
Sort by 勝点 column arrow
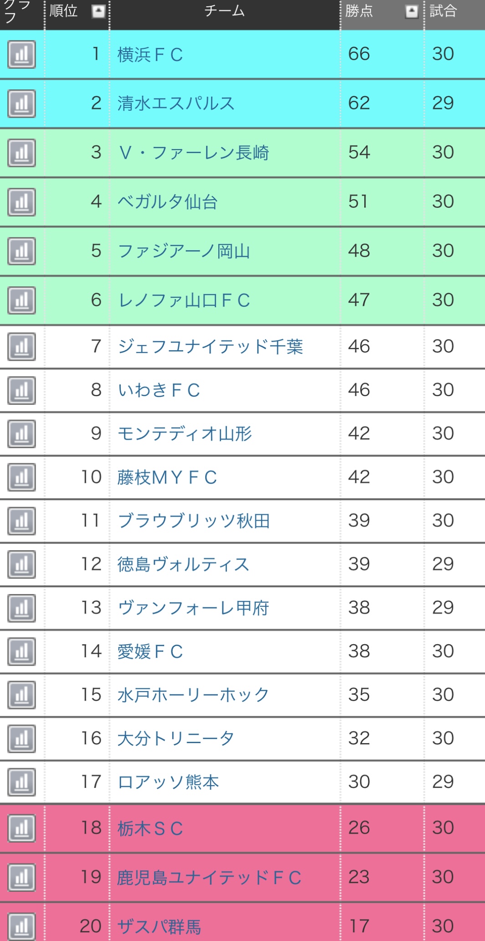pyautogui.click(x=412, y=12)
